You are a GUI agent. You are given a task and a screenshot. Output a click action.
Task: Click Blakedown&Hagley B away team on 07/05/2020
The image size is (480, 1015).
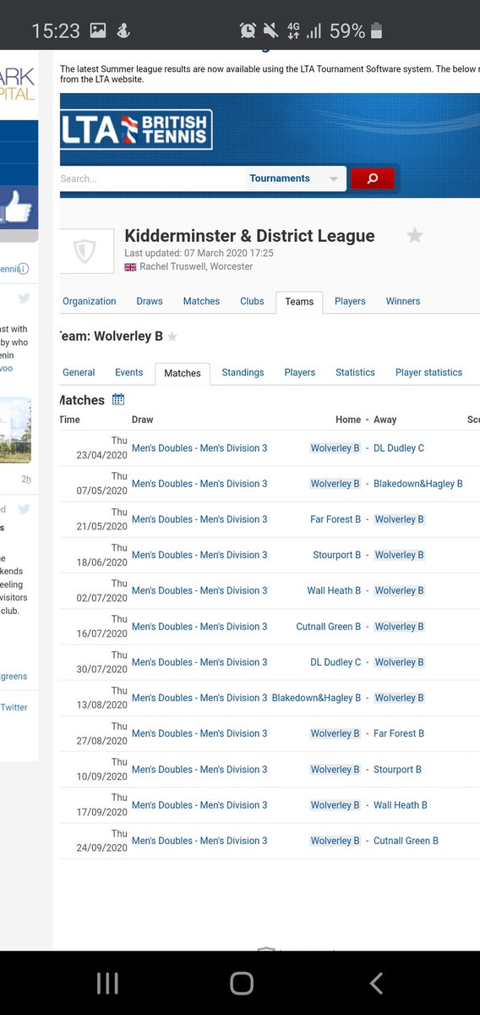[418, 484]
